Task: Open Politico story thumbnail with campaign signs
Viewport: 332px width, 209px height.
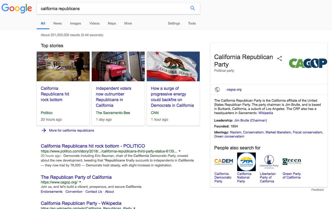Action: click(x=63, y=66)
